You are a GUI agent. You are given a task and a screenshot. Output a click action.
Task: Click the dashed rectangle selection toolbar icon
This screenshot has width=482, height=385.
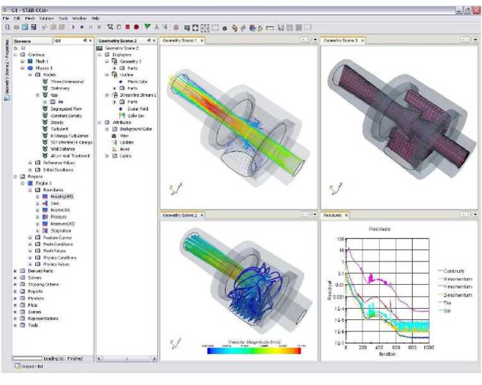click(215, 28)
